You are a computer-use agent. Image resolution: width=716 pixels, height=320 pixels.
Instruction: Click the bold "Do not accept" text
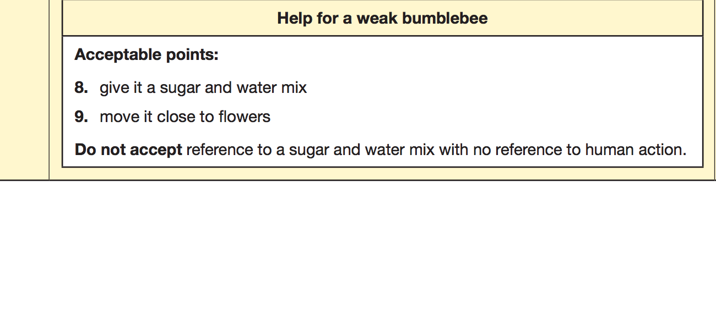tap(128, 150)
